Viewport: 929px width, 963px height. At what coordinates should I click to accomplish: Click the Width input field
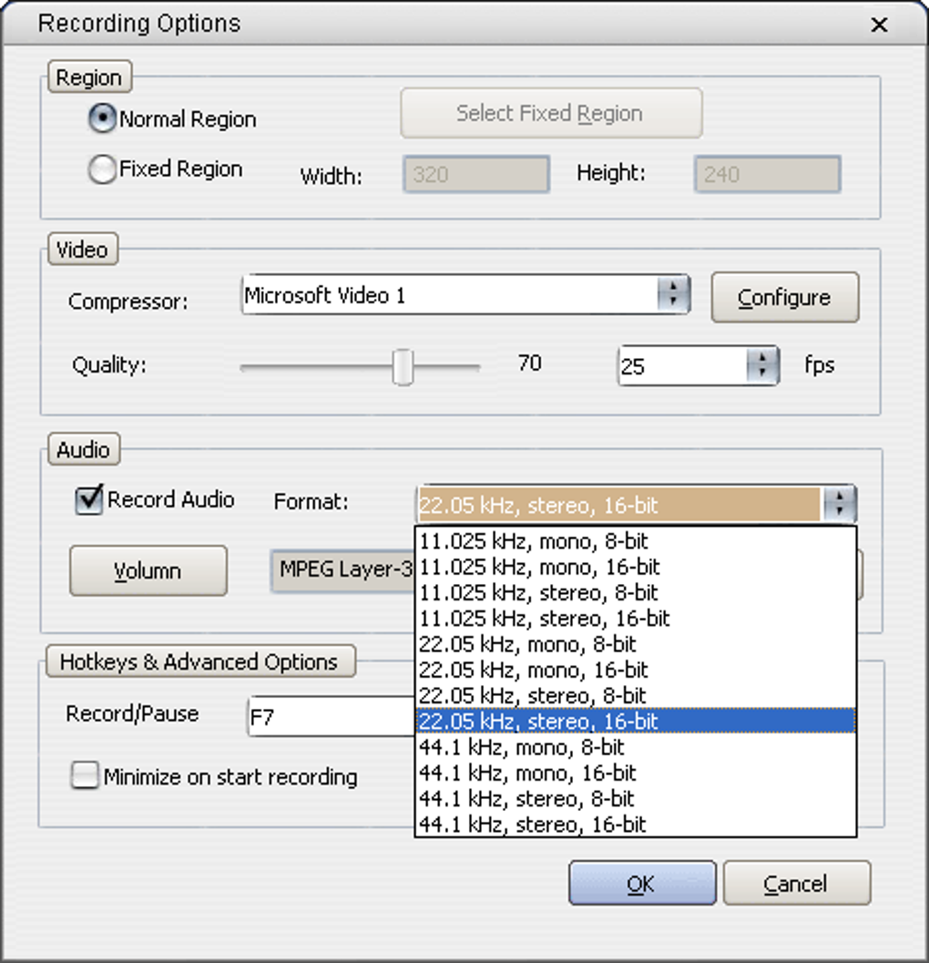pos(475,174)
